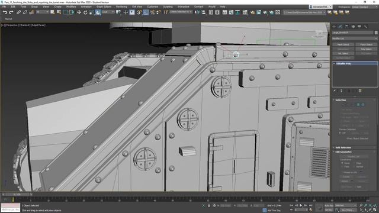The width and height of the screenshot is (379, 213).
Task: Activate the Select and Rotate tool
Action: 85,12
